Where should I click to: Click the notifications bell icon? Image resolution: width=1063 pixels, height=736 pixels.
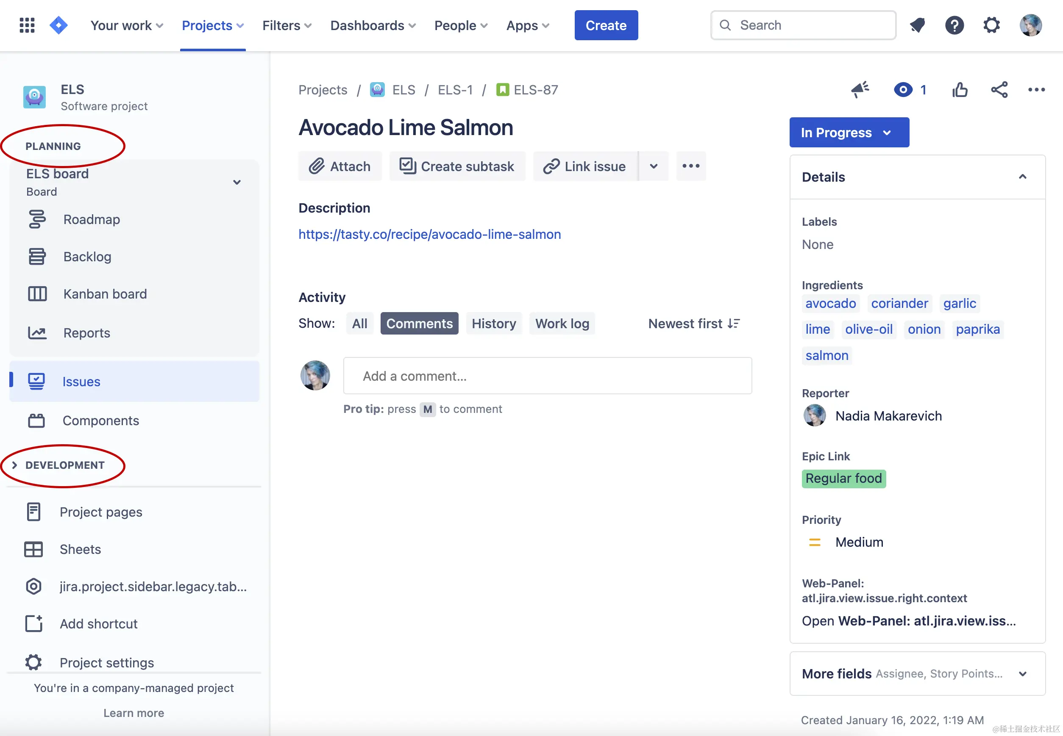[917, 25]
